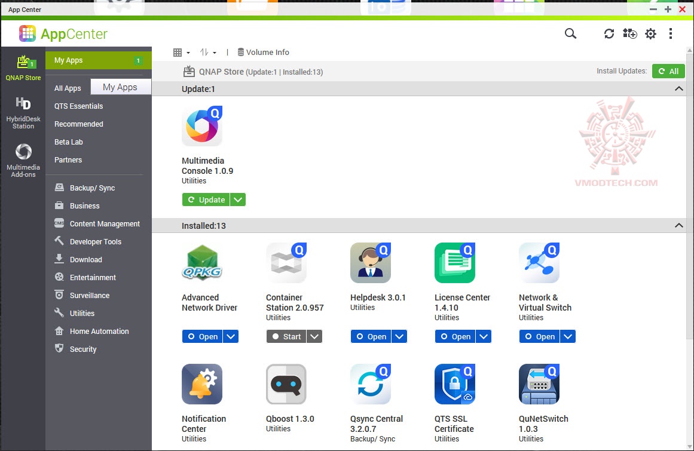
Task: Click the License Center app icon
Action: click(455, 263)
